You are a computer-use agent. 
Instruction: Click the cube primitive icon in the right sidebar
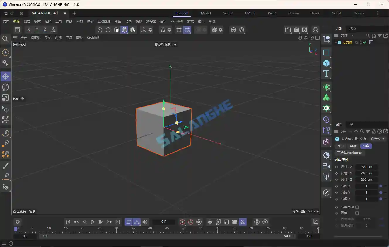[326, 63]
